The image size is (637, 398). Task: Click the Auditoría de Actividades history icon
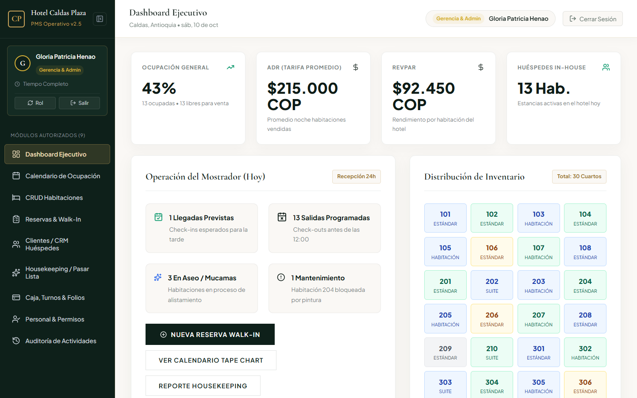16,341
